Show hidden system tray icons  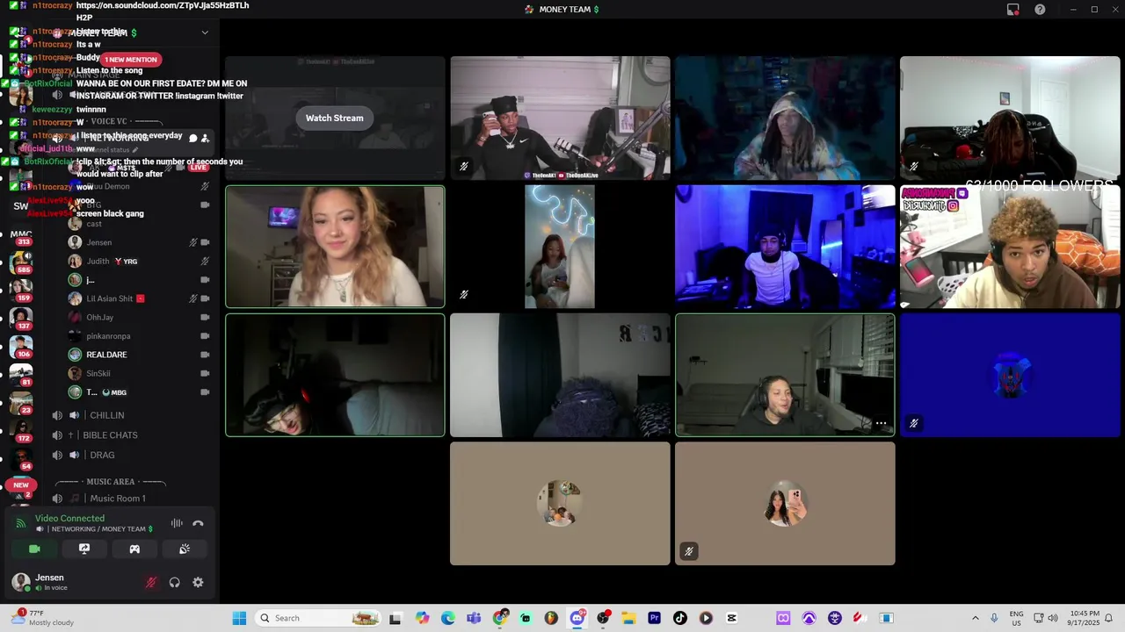(x=975, y=618)
